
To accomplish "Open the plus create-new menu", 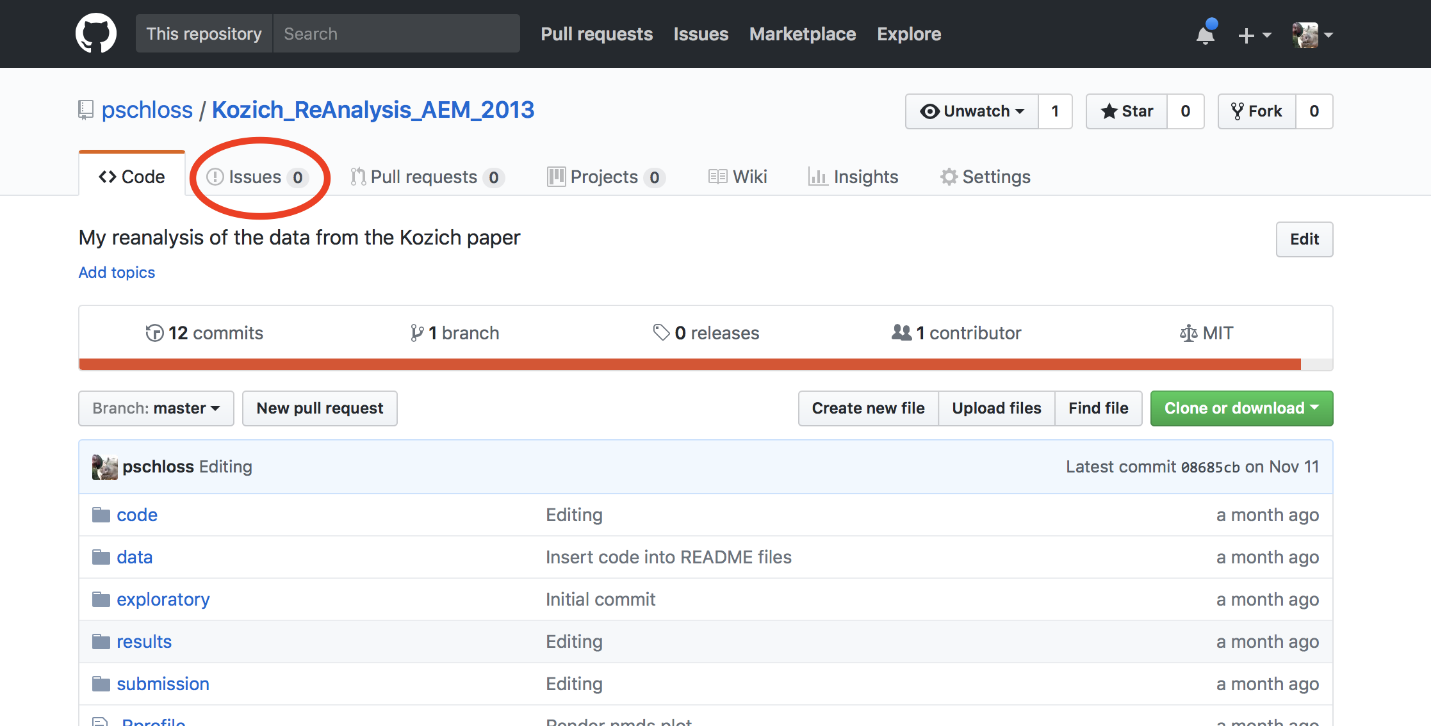I will pyautogui.click(x=1254, y=35).
